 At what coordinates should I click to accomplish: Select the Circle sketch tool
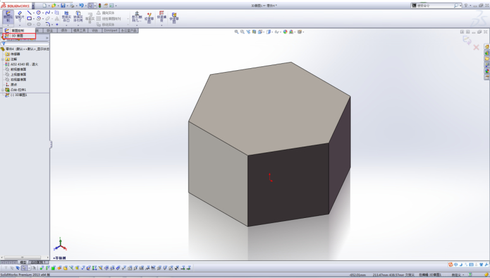[x=39, y=13]
